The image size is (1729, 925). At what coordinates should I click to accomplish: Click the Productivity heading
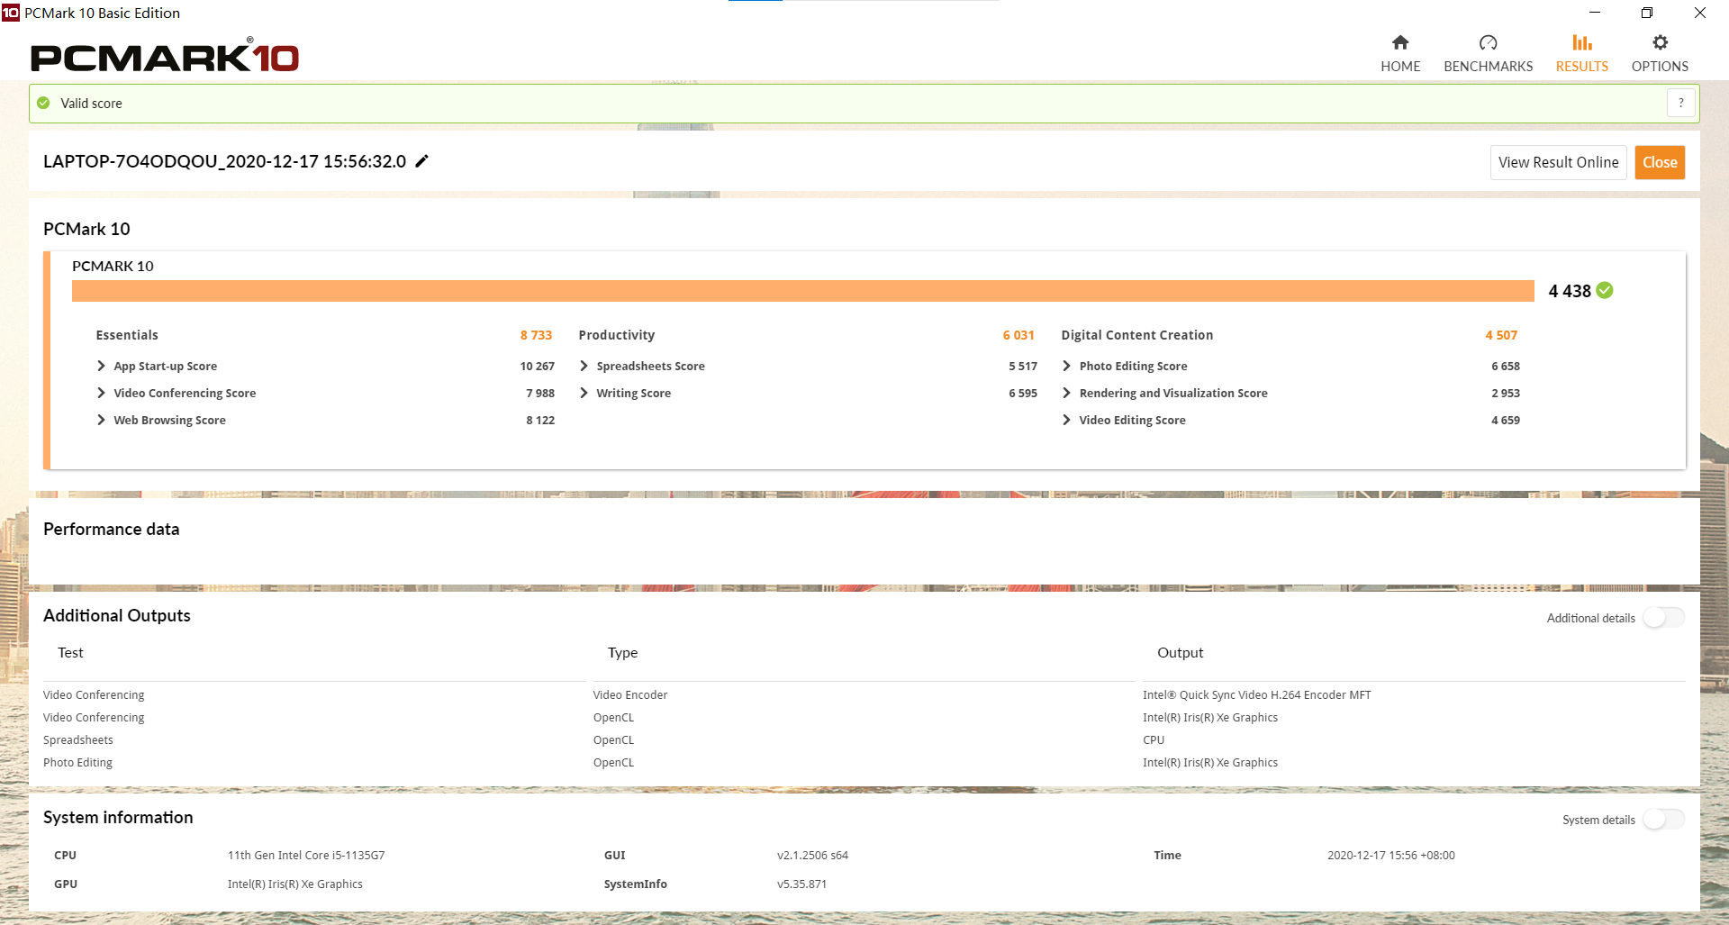(x=616, y=335)
